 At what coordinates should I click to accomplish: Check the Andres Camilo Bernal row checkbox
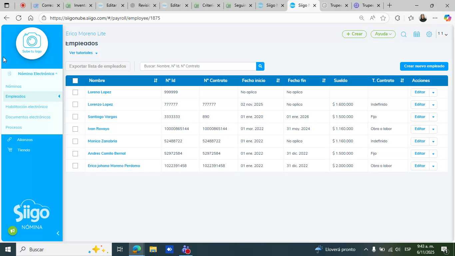pyautogui.click(x=75, y=154)
